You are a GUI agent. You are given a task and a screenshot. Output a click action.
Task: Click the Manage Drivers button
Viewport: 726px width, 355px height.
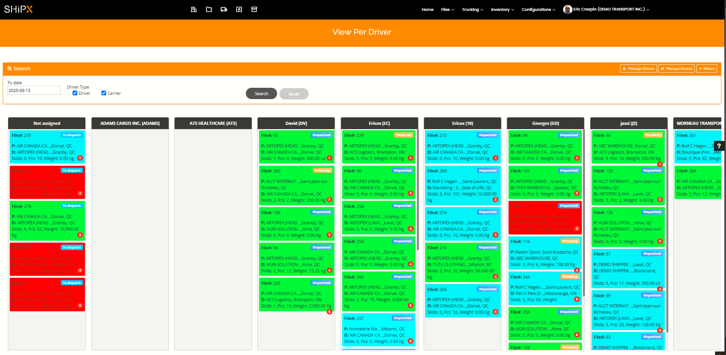click(x=638, y=69)
